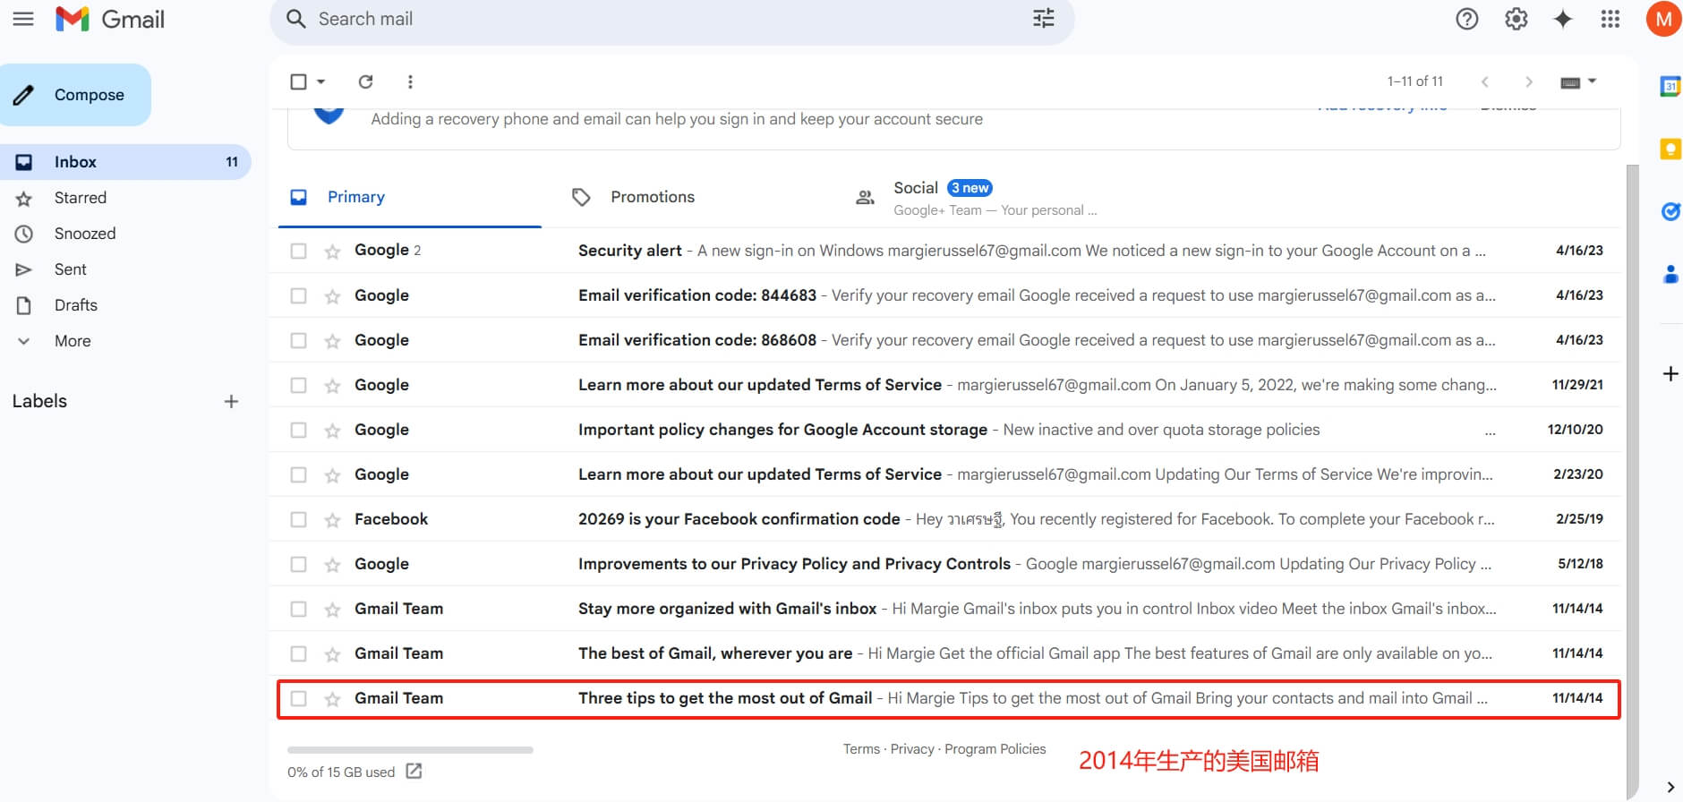Switch to the Primary tab
This screenshot has width=1683, height=802.
coord(409,197)
